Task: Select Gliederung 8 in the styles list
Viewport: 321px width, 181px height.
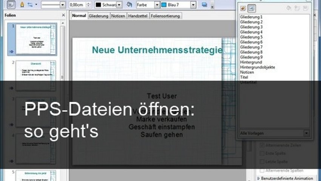Action: [x=251, y=52]
